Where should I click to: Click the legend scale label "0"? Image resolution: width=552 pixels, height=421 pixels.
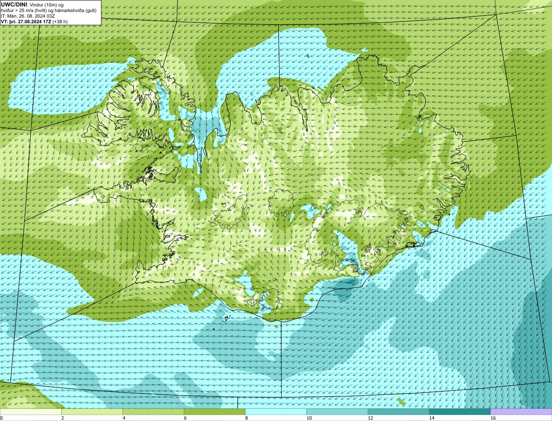(1, 418)
